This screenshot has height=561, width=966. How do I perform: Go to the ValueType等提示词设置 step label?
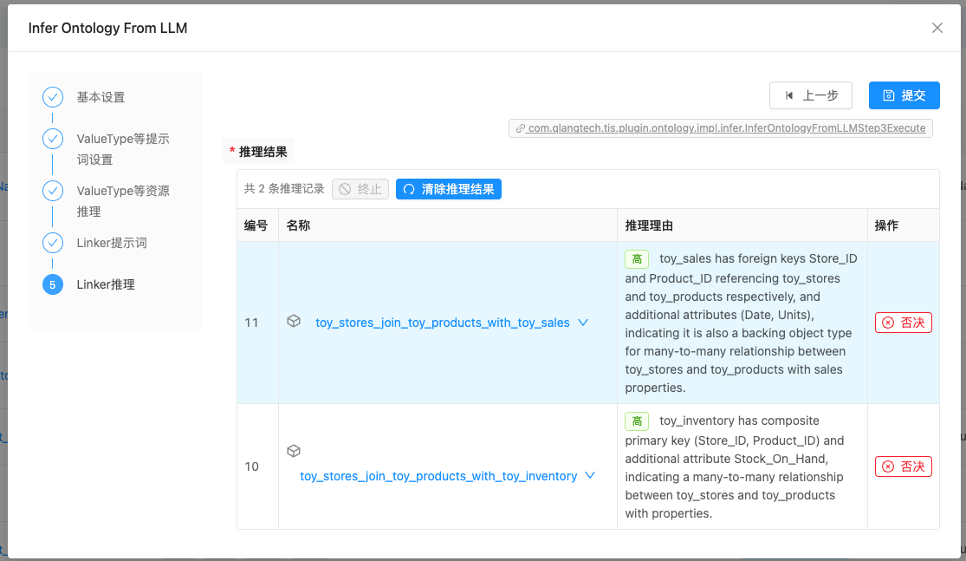[x=123, y=149]
